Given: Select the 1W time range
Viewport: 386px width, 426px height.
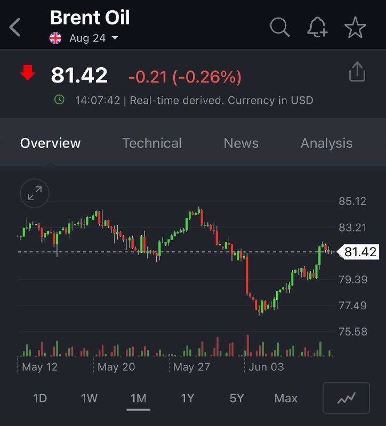Looking at the screenshot, I should coord(89,398).
